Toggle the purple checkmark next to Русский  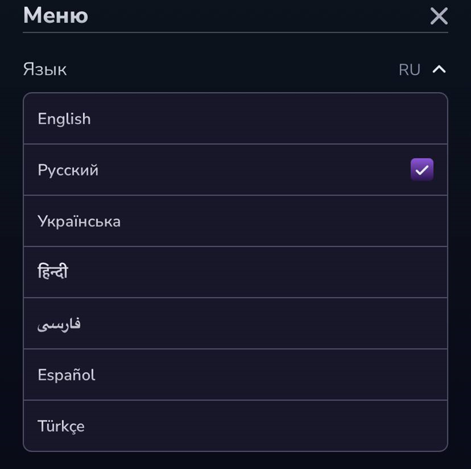[x=422, y=170]
